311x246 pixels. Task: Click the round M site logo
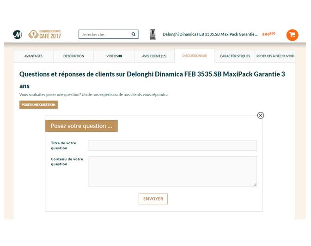tap(18, 35)
